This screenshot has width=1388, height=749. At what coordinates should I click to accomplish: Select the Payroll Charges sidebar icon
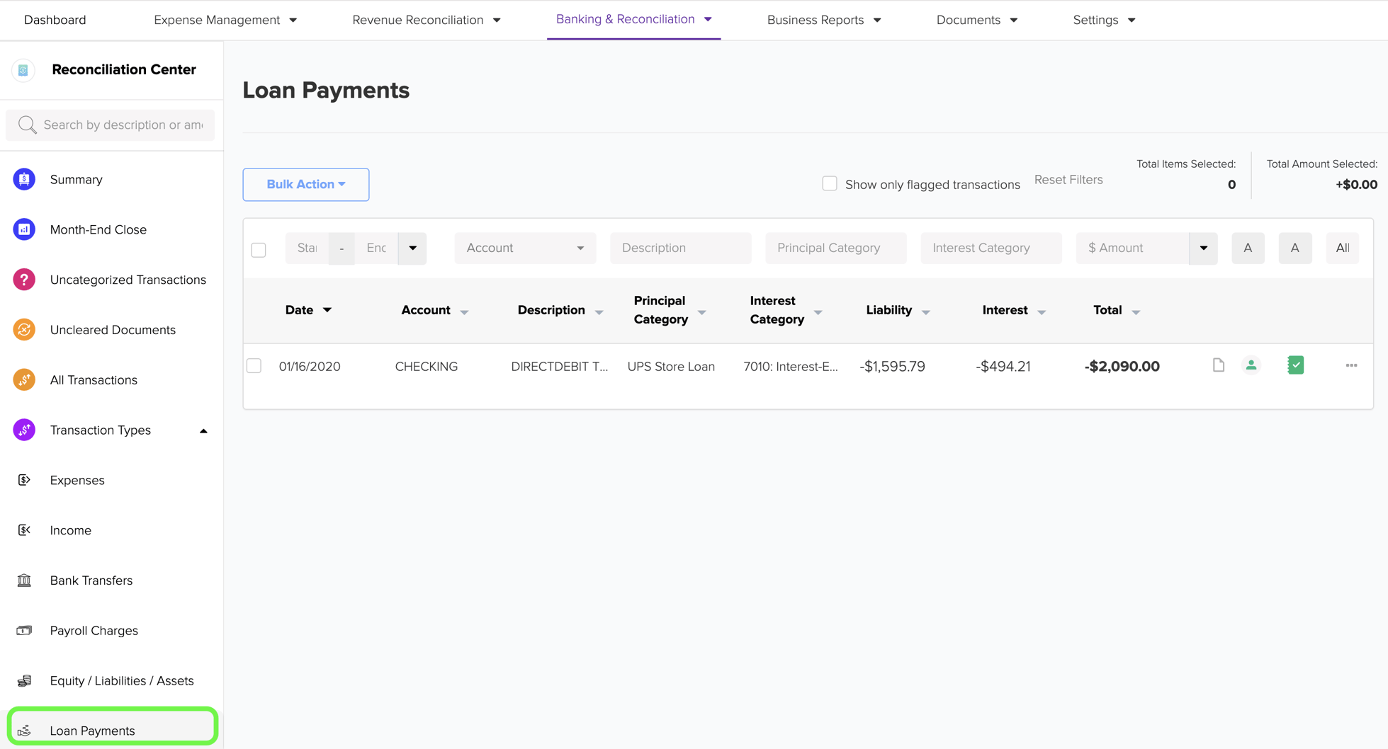pos(25,630)
